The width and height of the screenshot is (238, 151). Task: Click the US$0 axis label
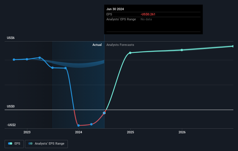tap(11, 106)
